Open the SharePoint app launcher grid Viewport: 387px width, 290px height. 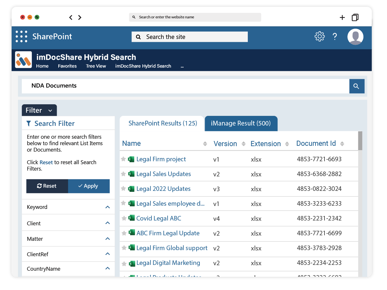coord(22,36)
